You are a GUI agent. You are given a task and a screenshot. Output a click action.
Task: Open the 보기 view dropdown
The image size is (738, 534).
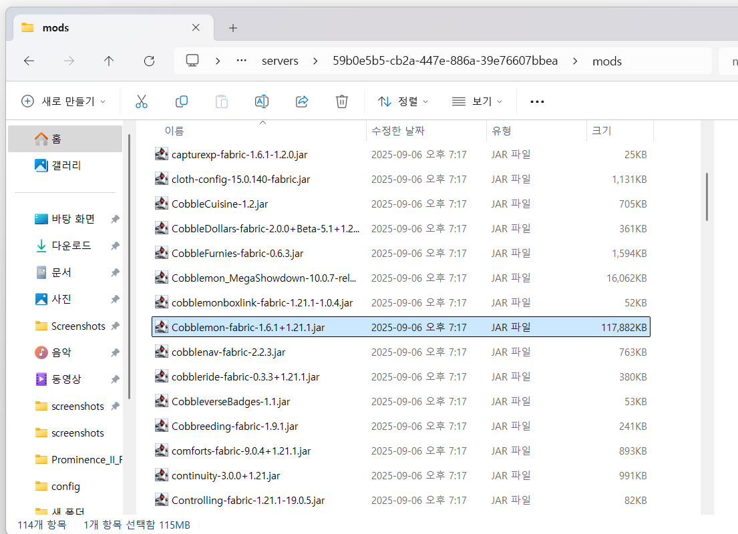pyautogui.click(x=477, y=101)
